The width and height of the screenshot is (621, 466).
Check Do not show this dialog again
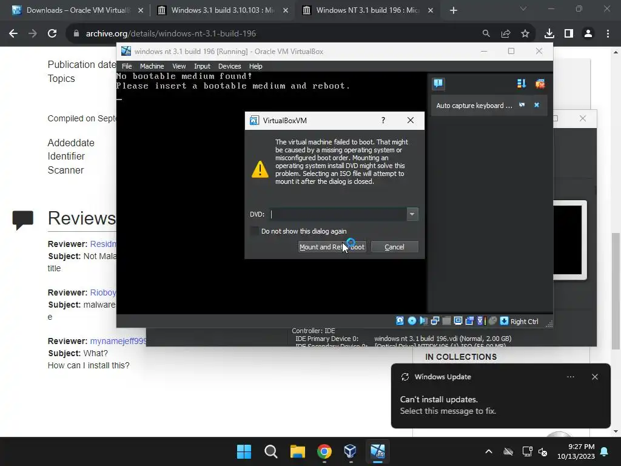click(x=255, y=231)
